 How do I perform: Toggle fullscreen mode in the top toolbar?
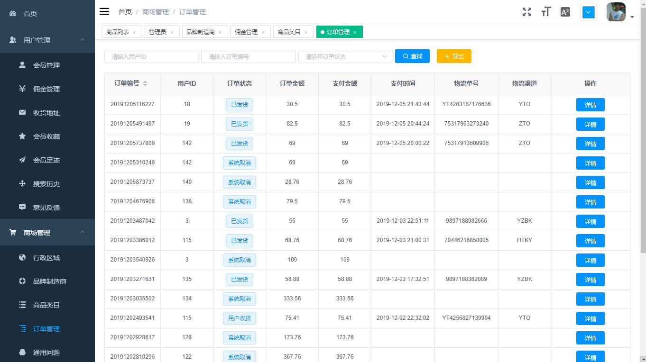pos(526,12)
